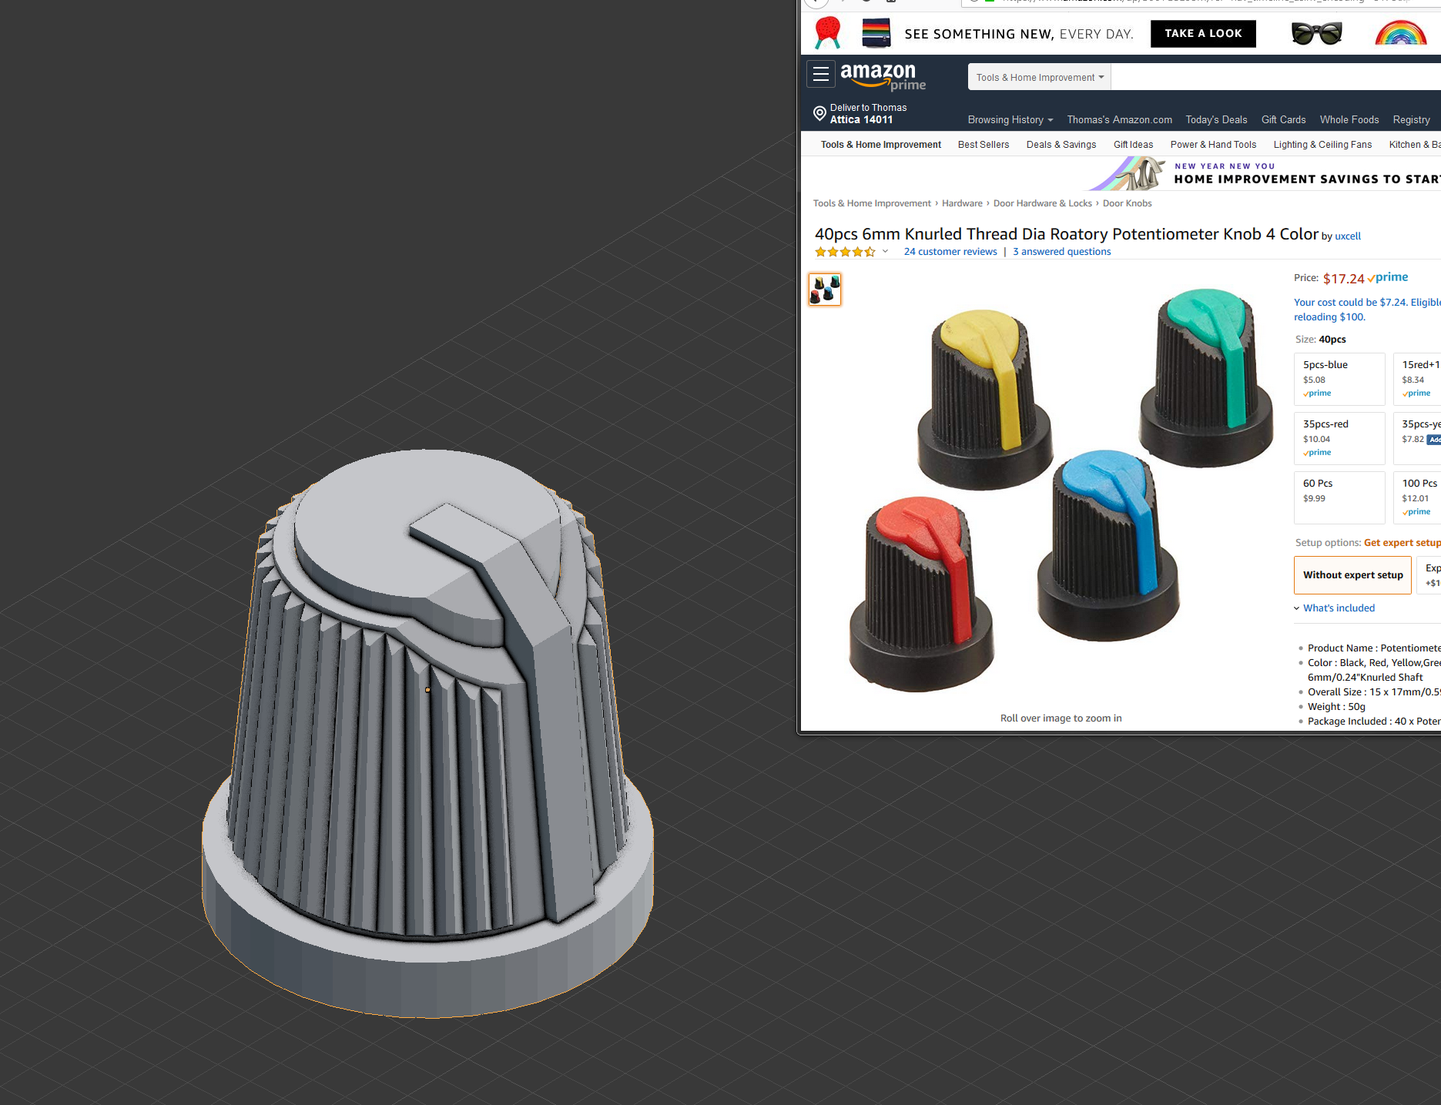Click the 'Weight : 50g' bullet text
The image size is (1441, 1105).
coord(1336,707)
